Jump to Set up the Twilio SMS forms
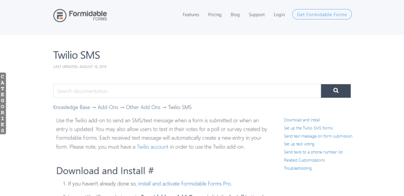Viewport: 404px width, 196px height. pos(308,128)
